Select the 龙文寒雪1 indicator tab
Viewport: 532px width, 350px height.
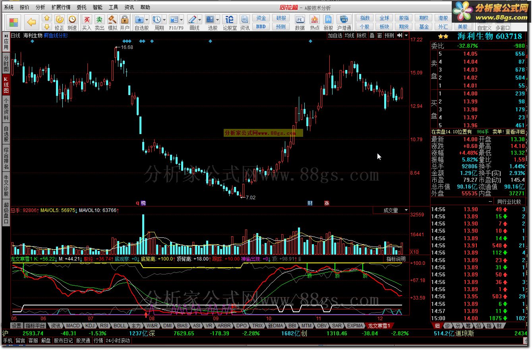[x=379, y=325]
